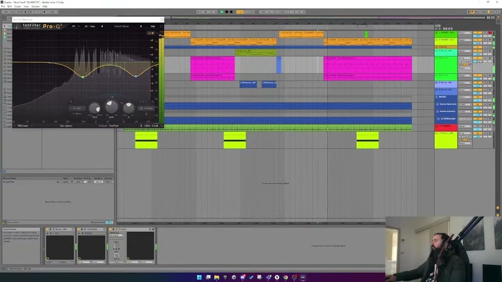Open the View menu
This screenshot has height=282, width=502.
[x=26, y=6]
